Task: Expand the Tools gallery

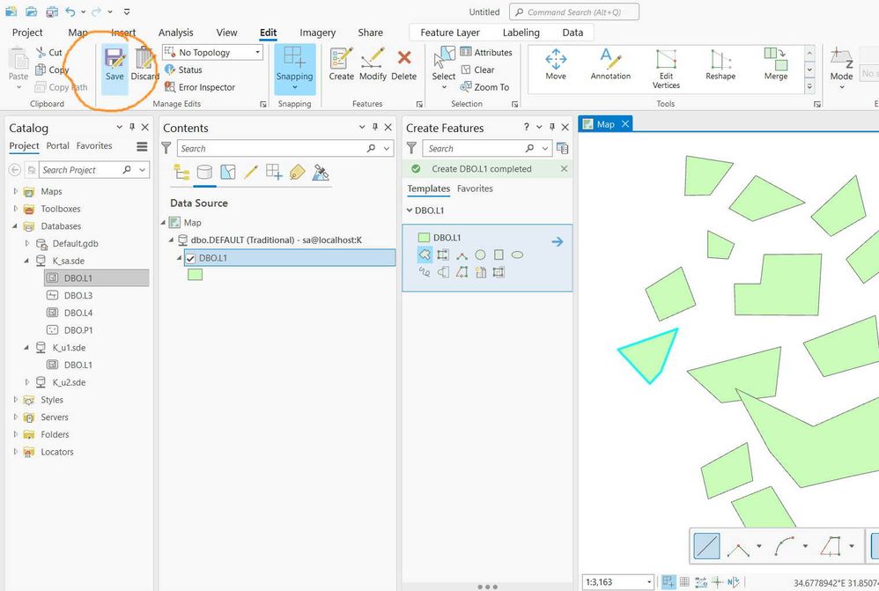Action: click(x=809, y=86)
